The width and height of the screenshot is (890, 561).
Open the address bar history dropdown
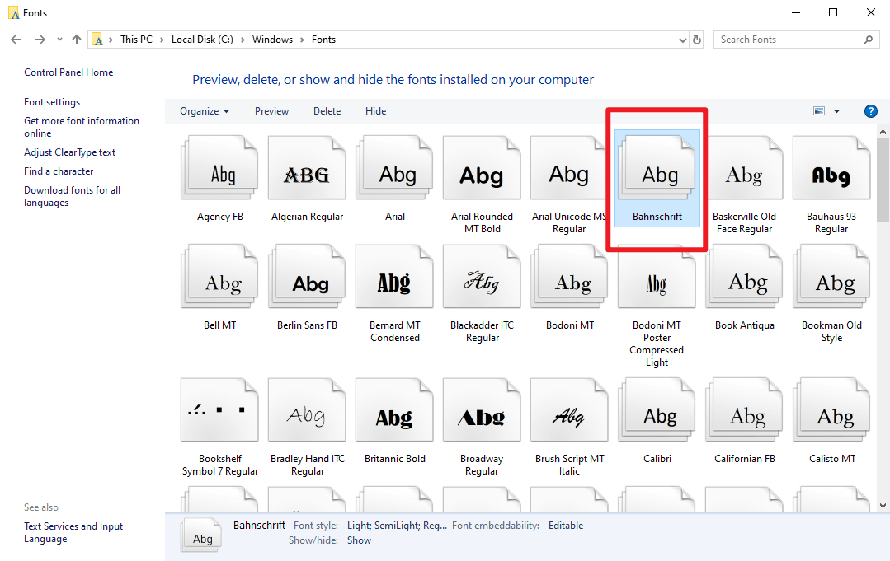[x=682, y=40]
